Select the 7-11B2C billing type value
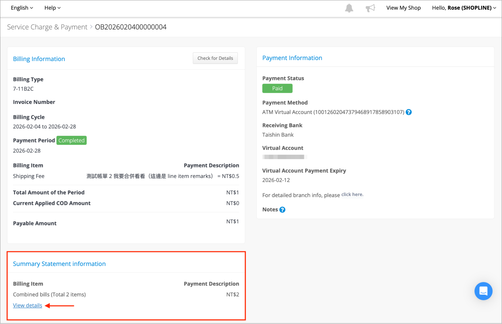Viewport: 502px width, 324px height. click(x=23, y=89)
